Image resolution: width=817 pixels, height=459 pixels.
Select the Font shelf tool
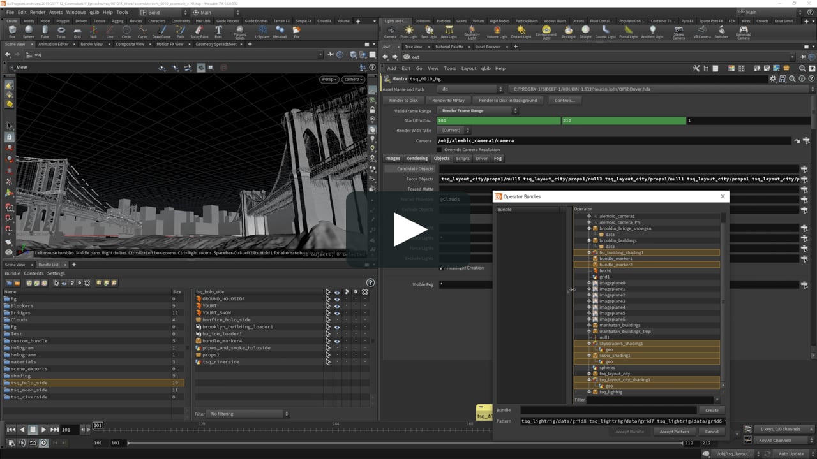218,32
